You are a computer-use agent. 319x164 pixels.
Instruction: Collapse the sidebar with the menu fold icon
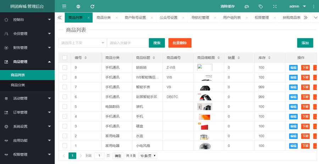coord(64,6)
